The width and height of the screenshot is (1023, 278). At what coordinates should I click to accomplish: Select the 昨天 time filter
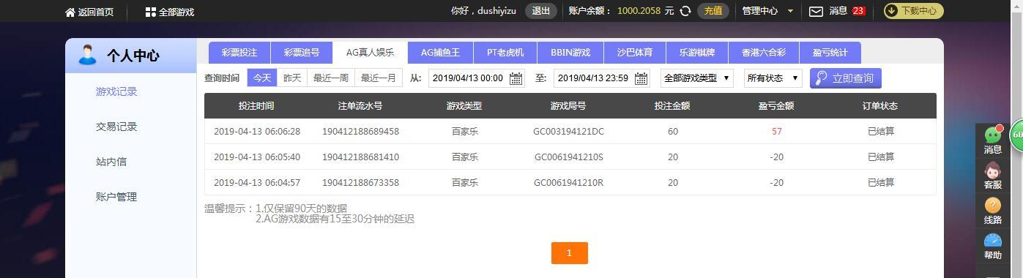point(292,78)
